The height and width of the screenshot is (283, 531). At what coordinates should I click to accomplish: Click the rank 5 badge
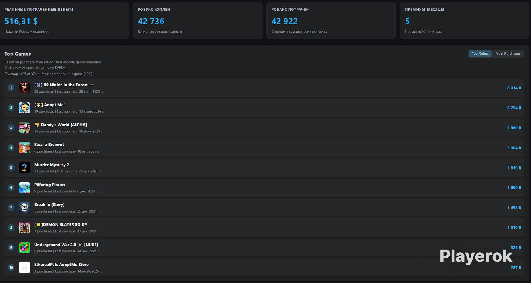pyautogui.click(x=11, y=168)
